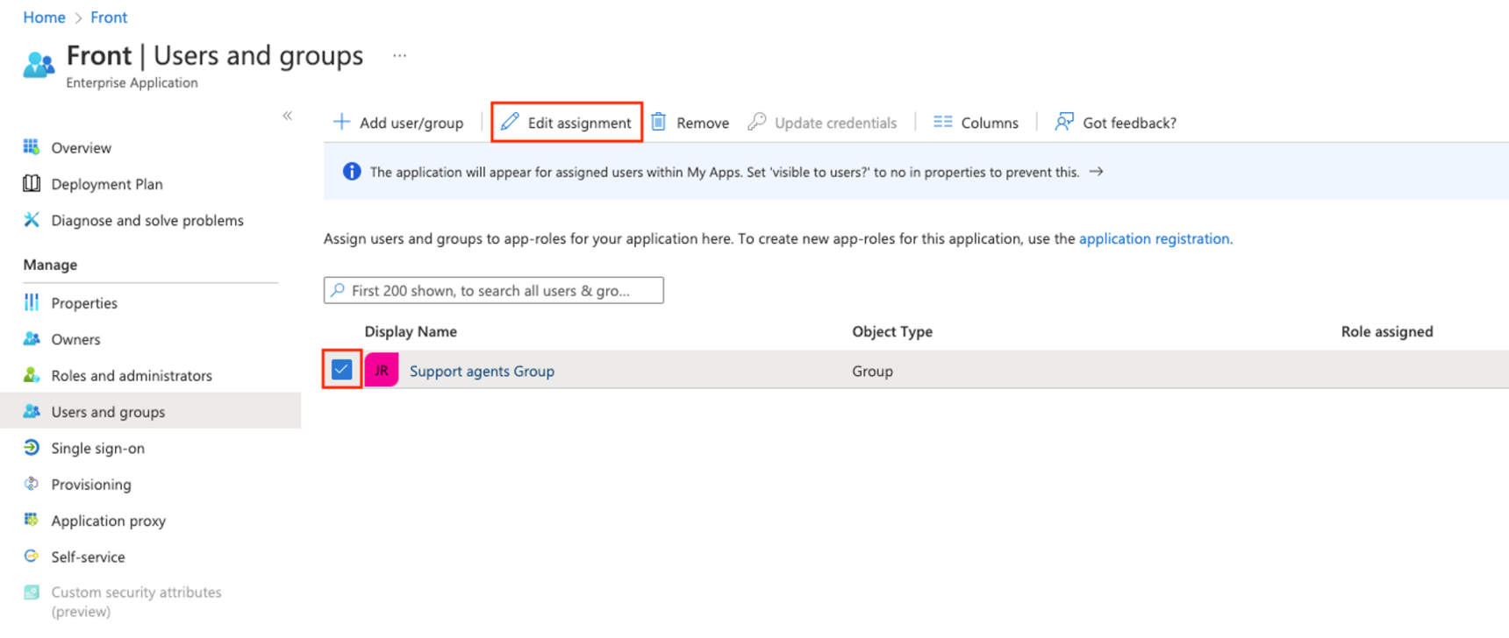
Task: Click the Diagnose and solve problems wrench icon
Action: click(32, 220)
